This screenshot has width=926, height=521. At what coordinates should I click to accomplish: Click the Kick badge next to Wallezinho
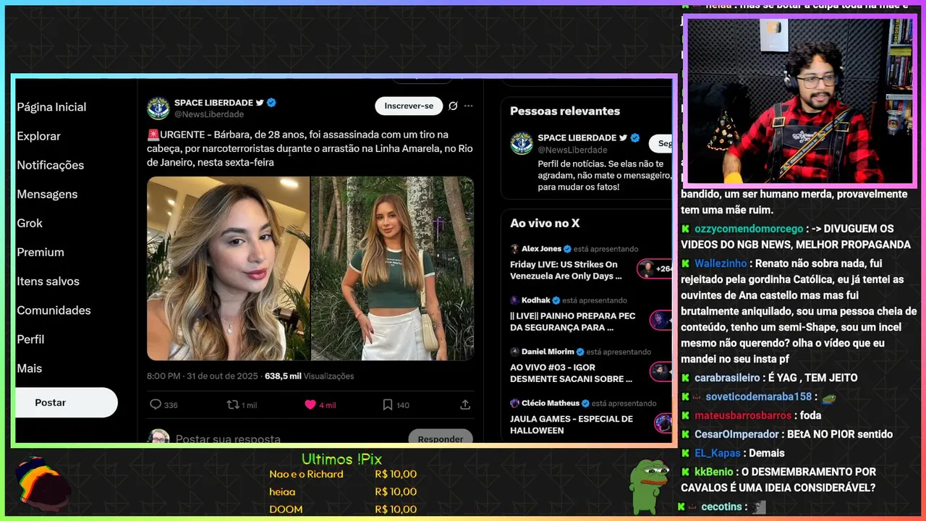tap(684, 263)
